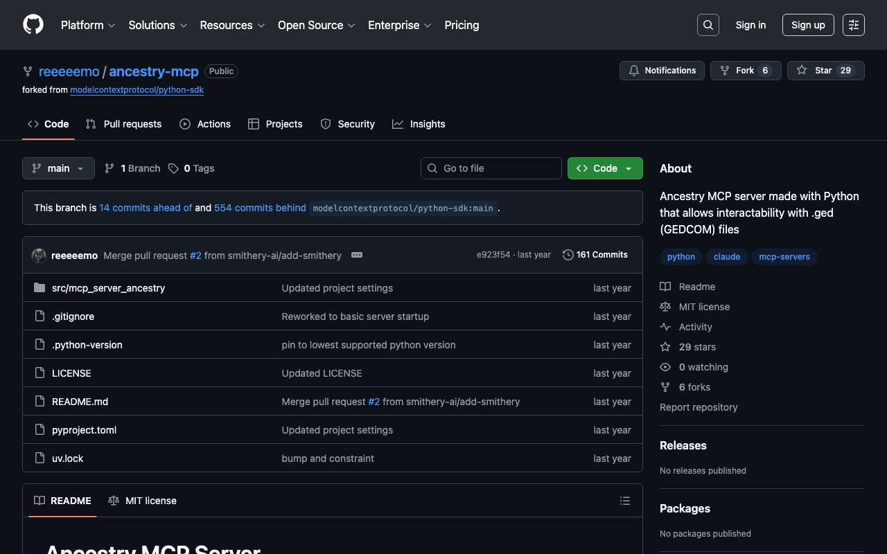Click reeeeemo's avatar image
Viewport: 887px width, 554px height.
[x=39, y=255]
